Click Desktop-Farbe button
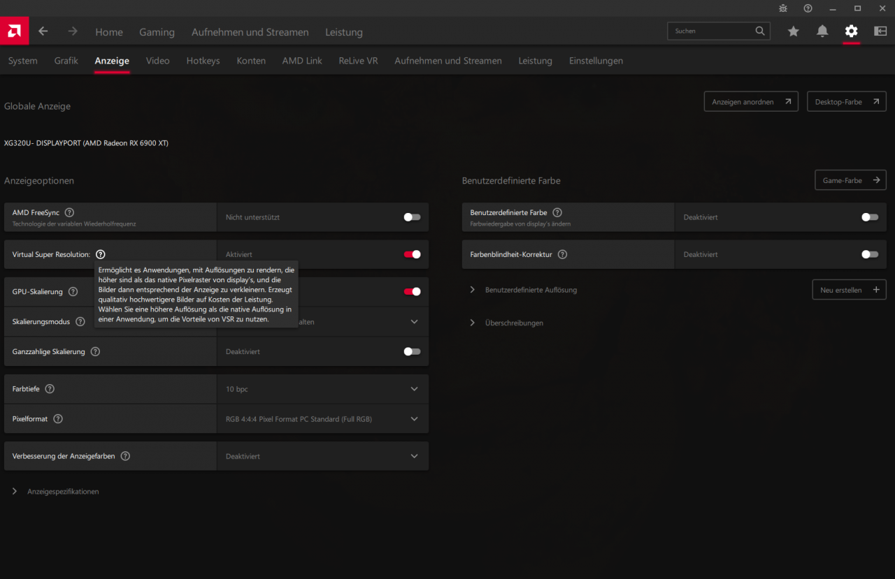895x579 pixels. tap(847, 101)
